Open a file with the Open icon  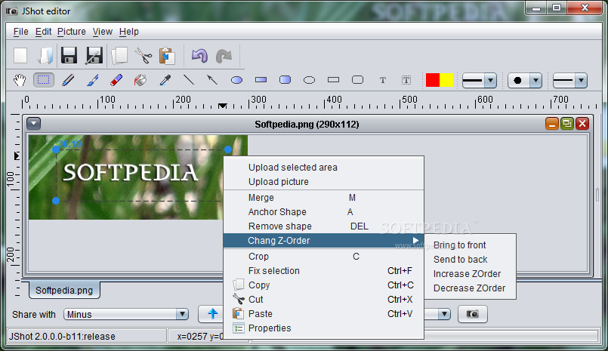pos(45,56)
